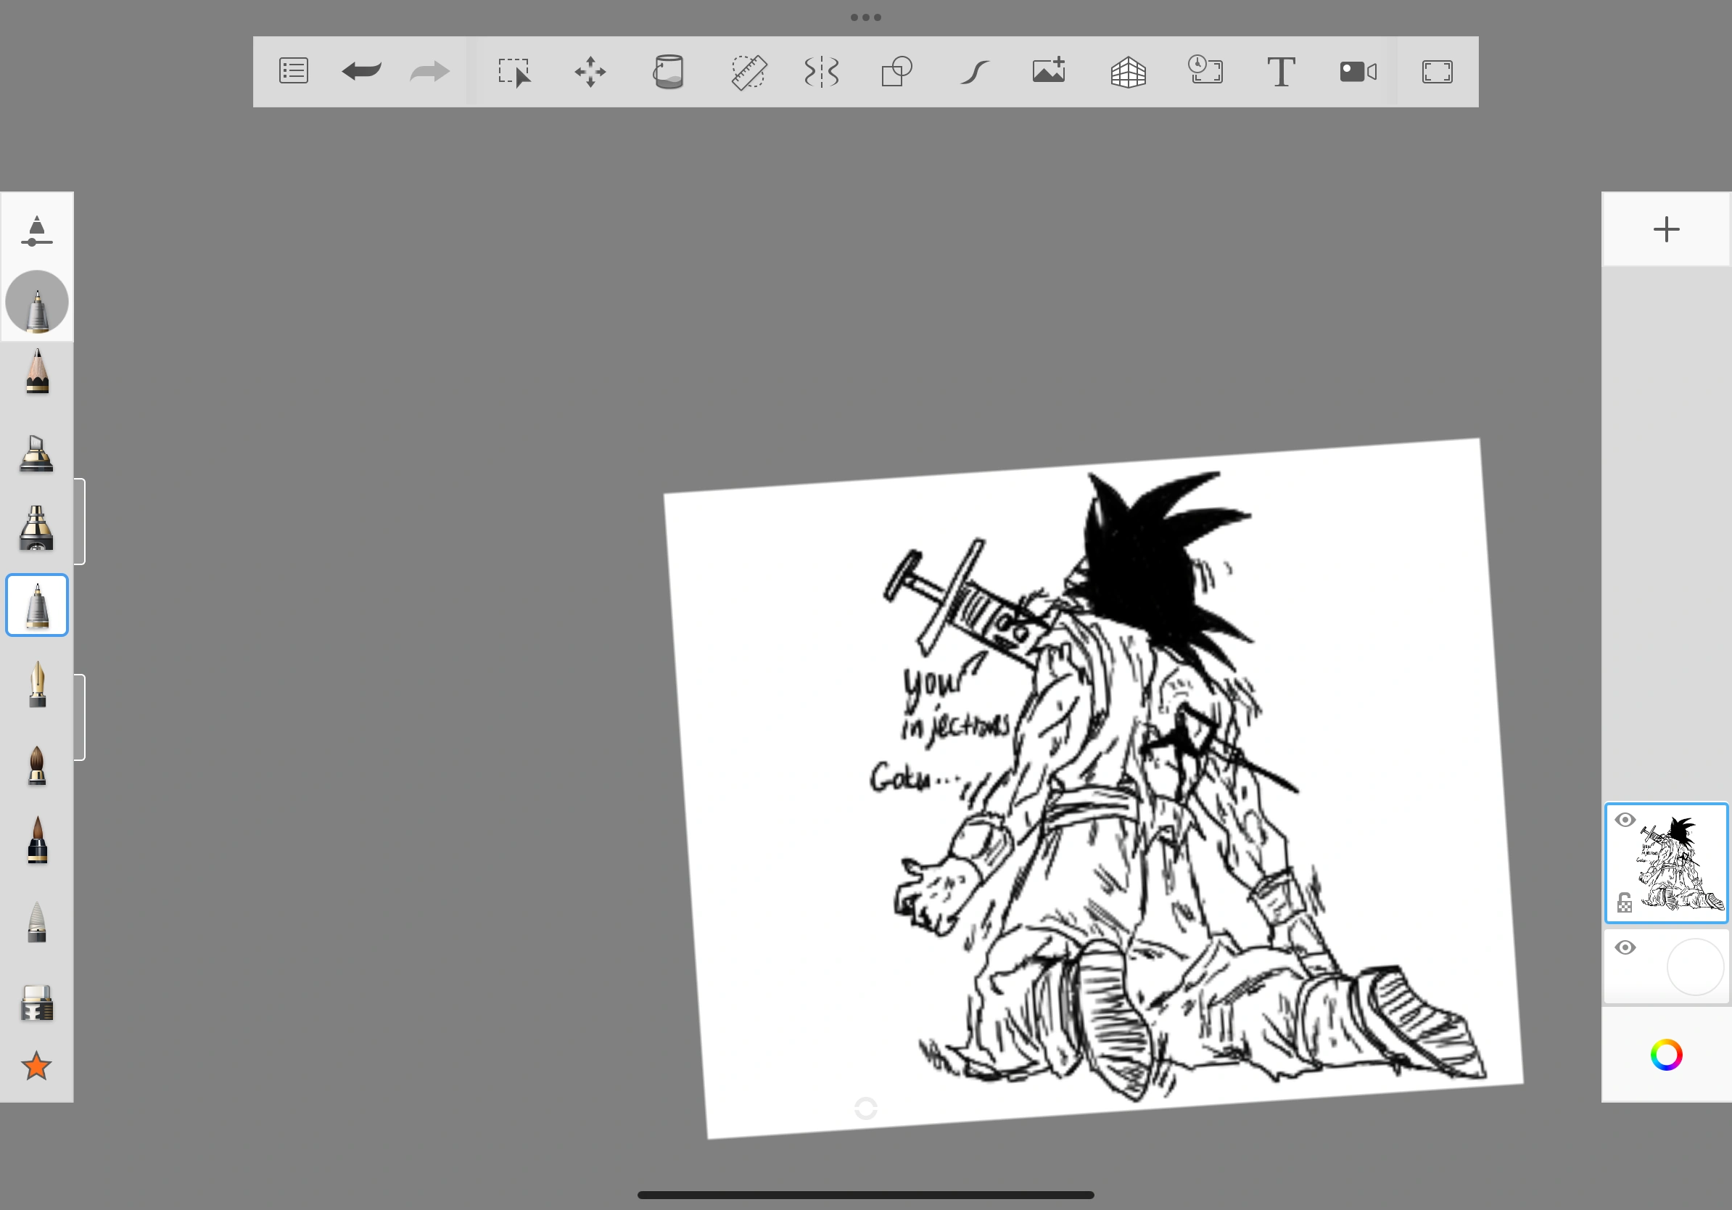The height and width of the screenshot is (1210, 1732).
Task: Open the tools list menu
Action: click(x=294, y=72)
